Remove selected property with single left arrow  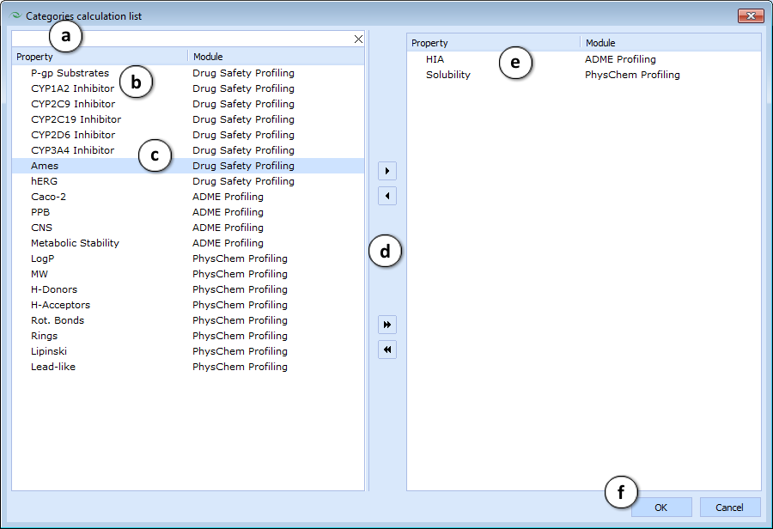(x=387, y=196)
